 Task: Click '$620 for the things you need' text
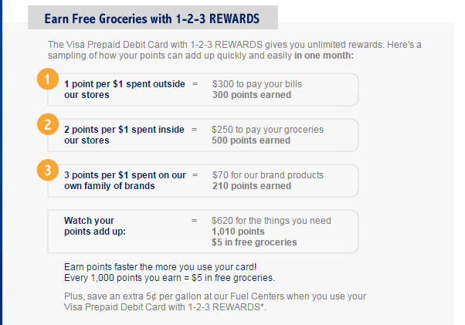(x=271, y=221)
